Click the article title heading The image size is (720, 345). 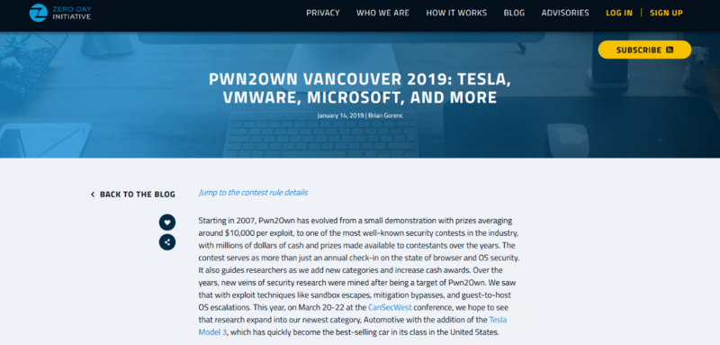point(360,87)
